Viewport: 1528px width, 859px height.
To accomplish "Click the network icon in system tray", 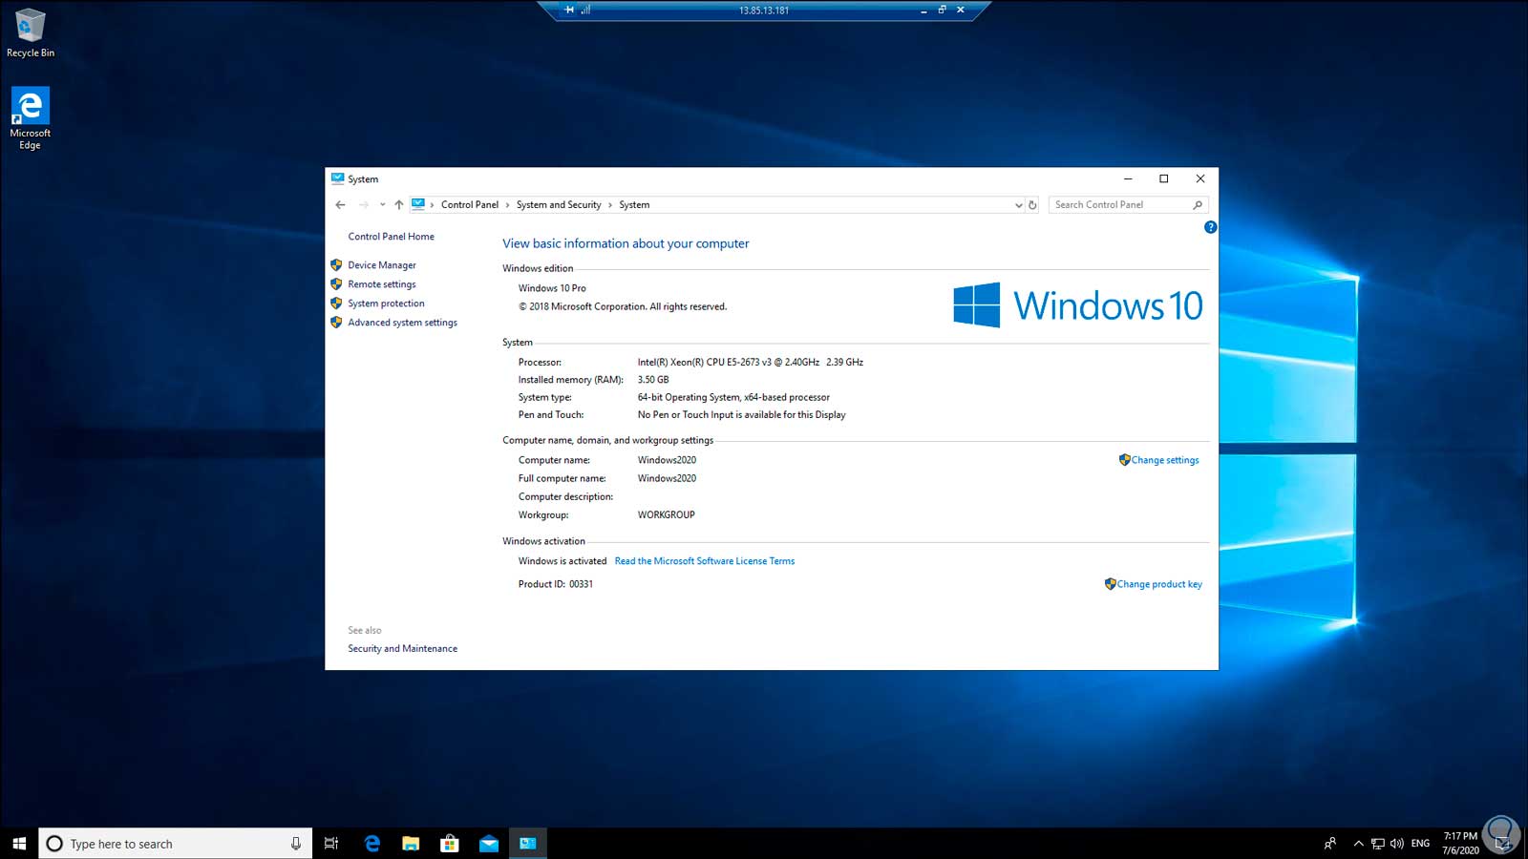I will [1377, 844].
